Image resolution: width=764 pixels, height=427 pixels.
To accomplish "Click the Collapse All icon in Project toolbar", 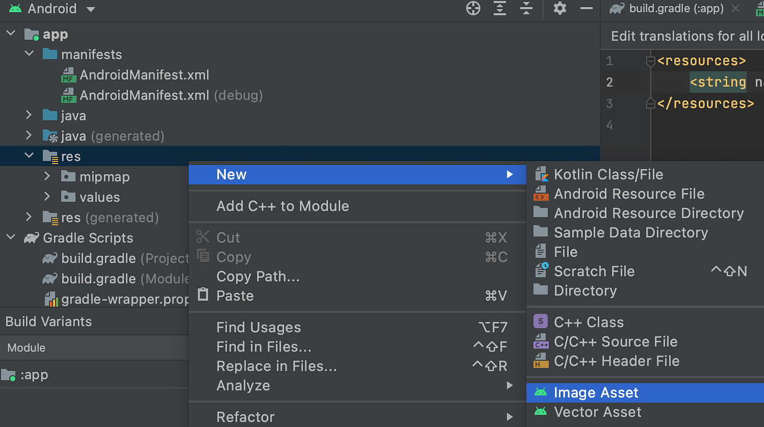I will coord(527,9).
